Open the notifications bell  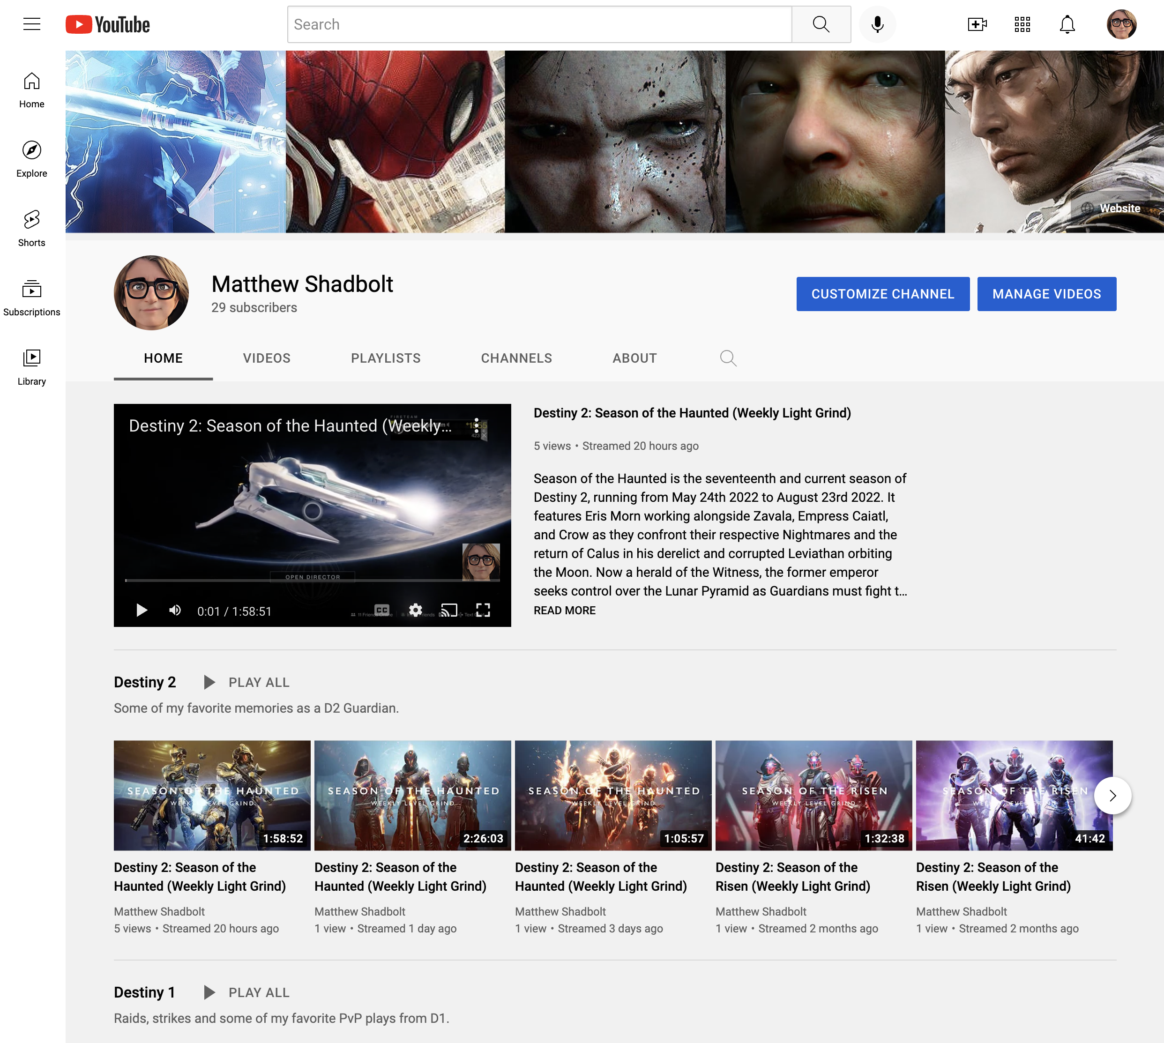click(1067, 24)
